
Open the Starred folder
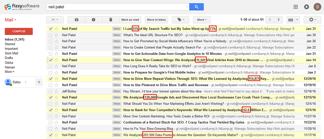(x=10, y=44)
